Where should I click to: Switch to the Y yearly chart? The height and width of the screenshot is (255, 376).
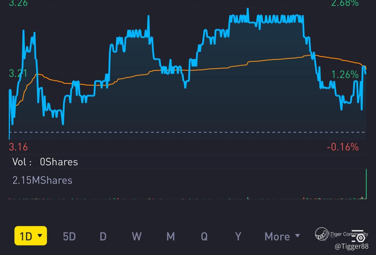point(238,236)
